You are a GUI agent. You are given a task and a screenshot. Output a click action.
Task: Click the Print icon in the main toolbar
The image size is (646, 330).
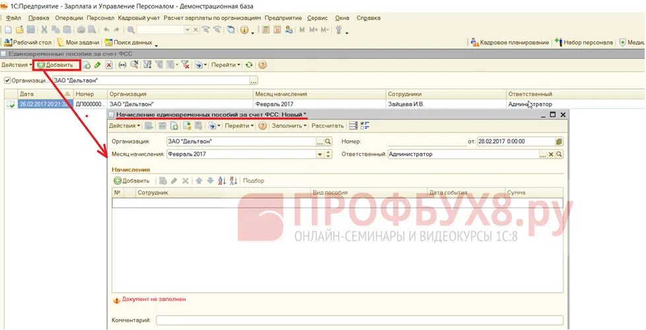point(81,30)
